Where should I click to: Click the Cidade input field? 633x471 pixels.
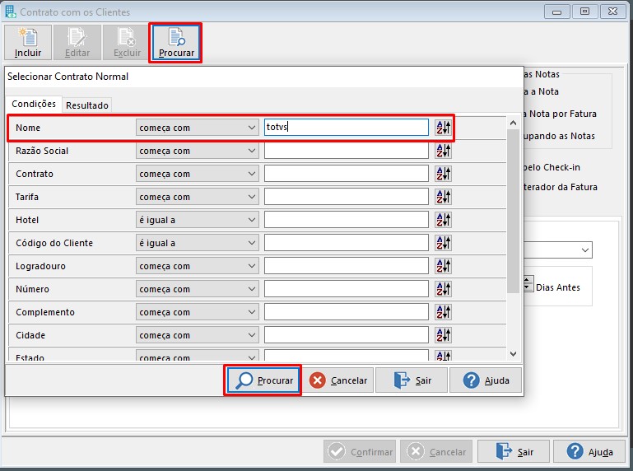click(x=347, y=335)
